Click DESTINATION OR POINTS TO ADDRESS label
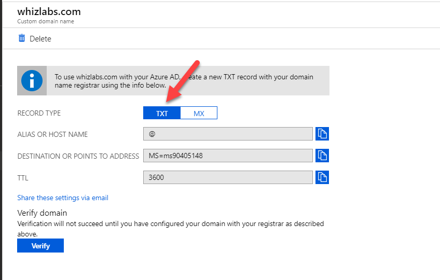 point(78,156)
